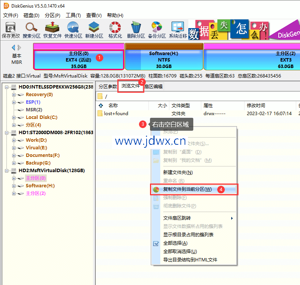
Task: Click the Delete Partition (删除分区) trash icon
Action: 136,30
